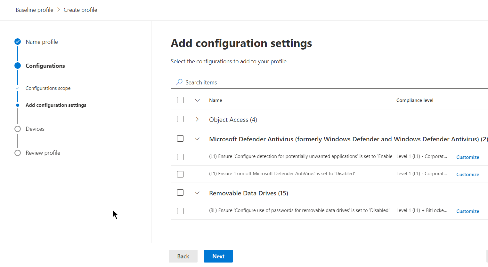Viewport: 488px width, 267px height.
Task: Click the Configurations scope checkmark indicator
Action: point(18,88)
